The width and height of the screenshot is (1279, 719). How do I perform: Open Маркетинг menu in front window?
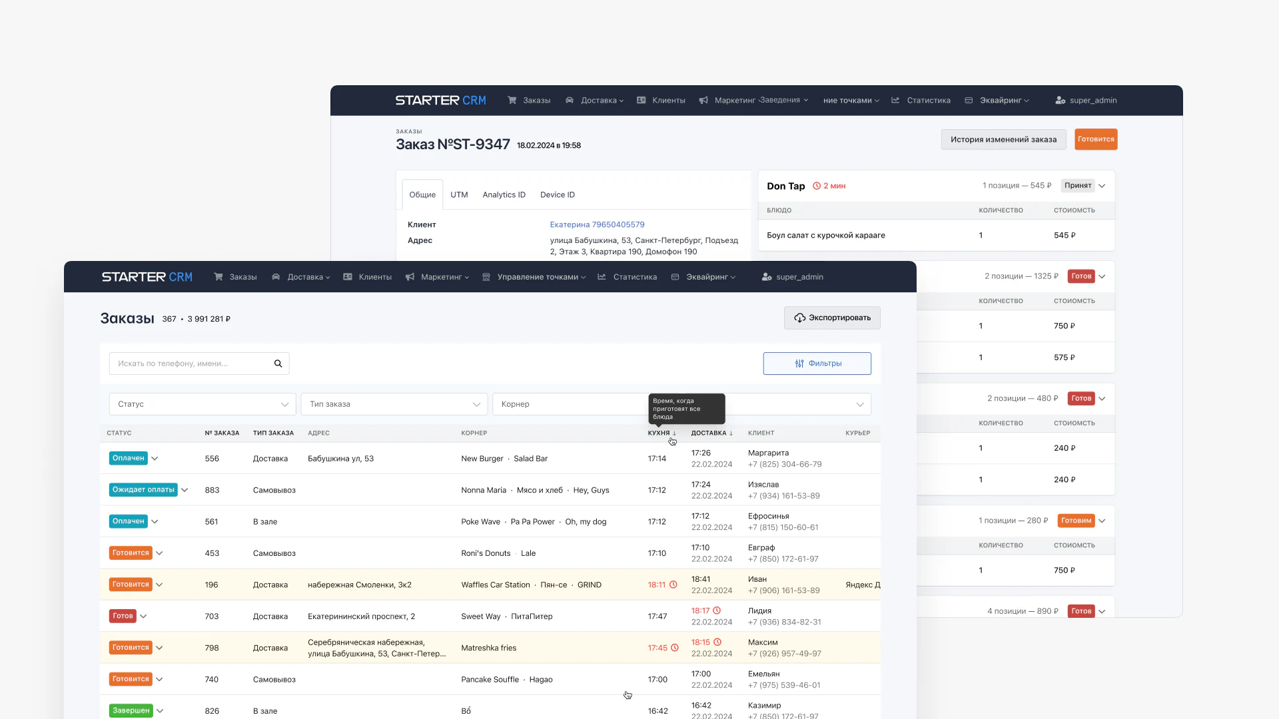(x=445, y=277)
